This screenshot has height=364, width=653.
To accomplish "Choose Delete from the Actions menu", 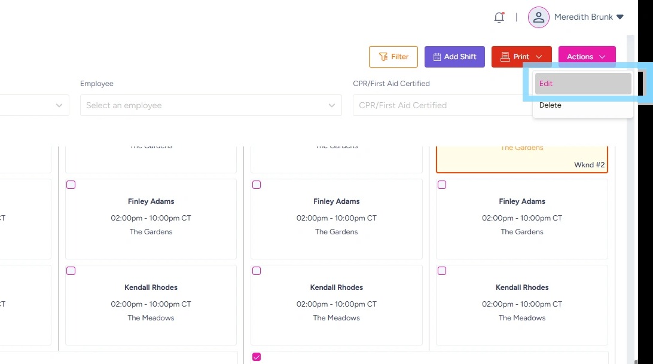I will tap(550, 105).
